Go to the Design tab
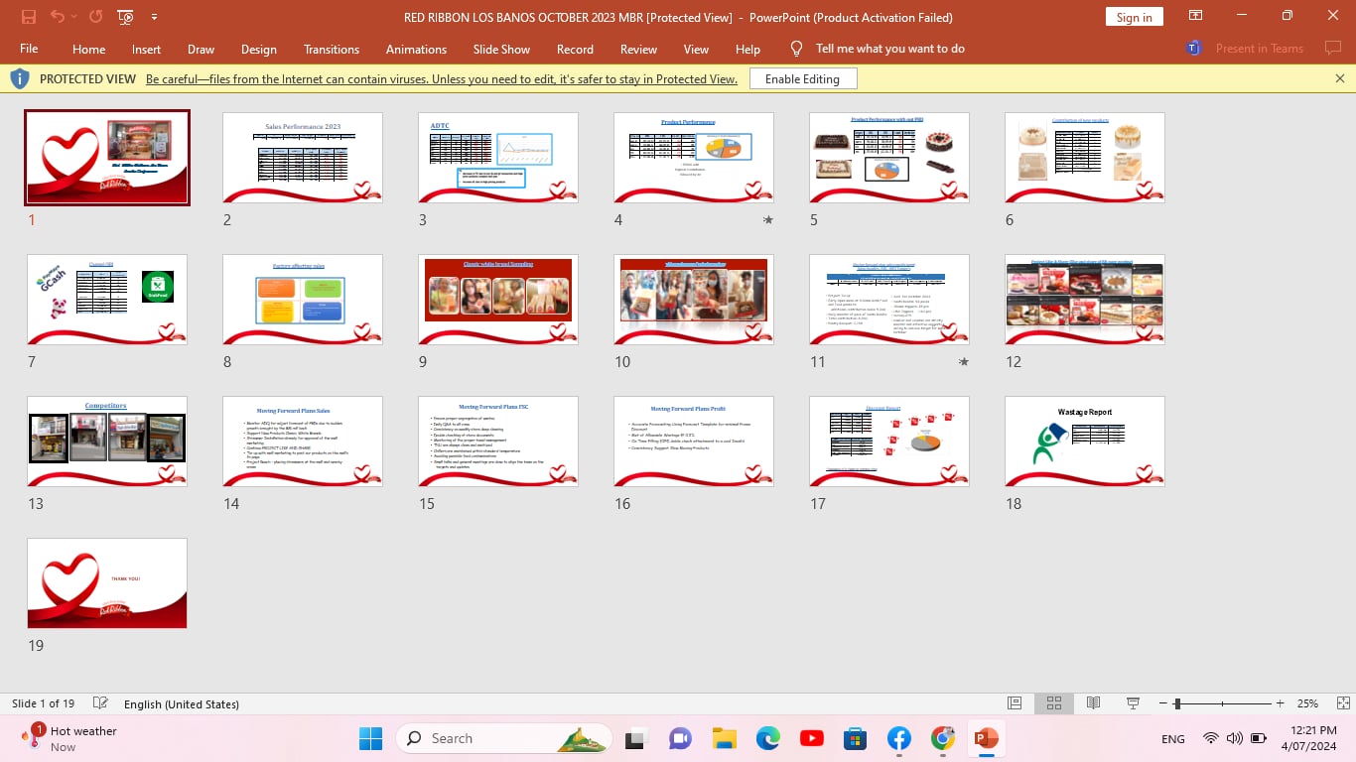The width and height of the screenshot is (1356, 762). click(x=258, y=49)
